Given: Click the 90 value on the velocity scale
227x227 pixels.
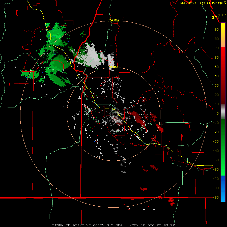Looking at the screenshot, I should coord(217,30).
